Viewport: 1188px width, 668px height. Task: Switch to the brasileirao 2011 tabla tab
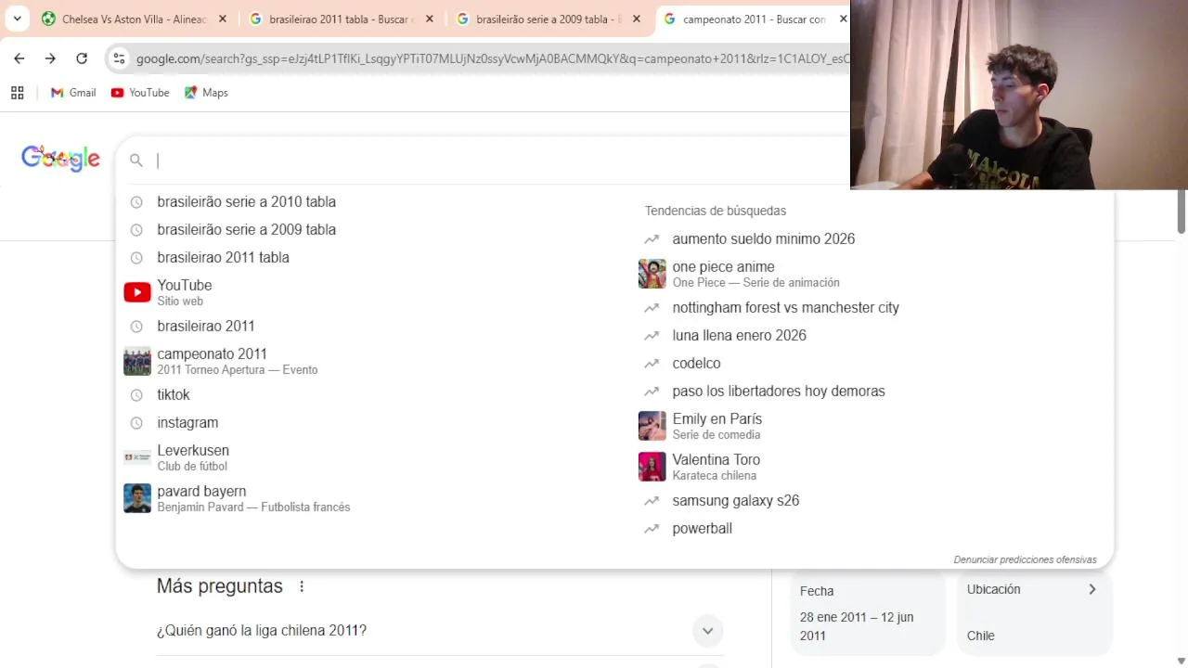(x=342, y=19)
